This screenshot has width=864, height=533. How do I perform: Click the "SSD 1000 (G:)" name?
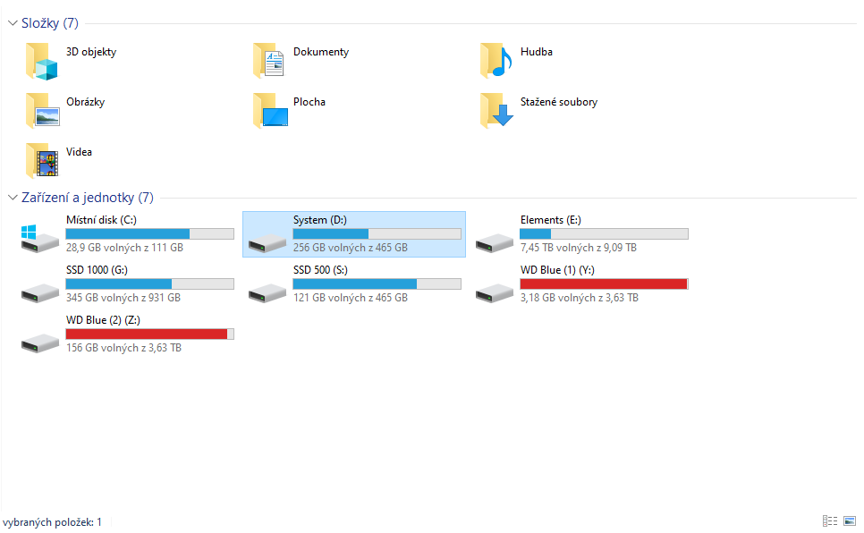click(97, 270)
